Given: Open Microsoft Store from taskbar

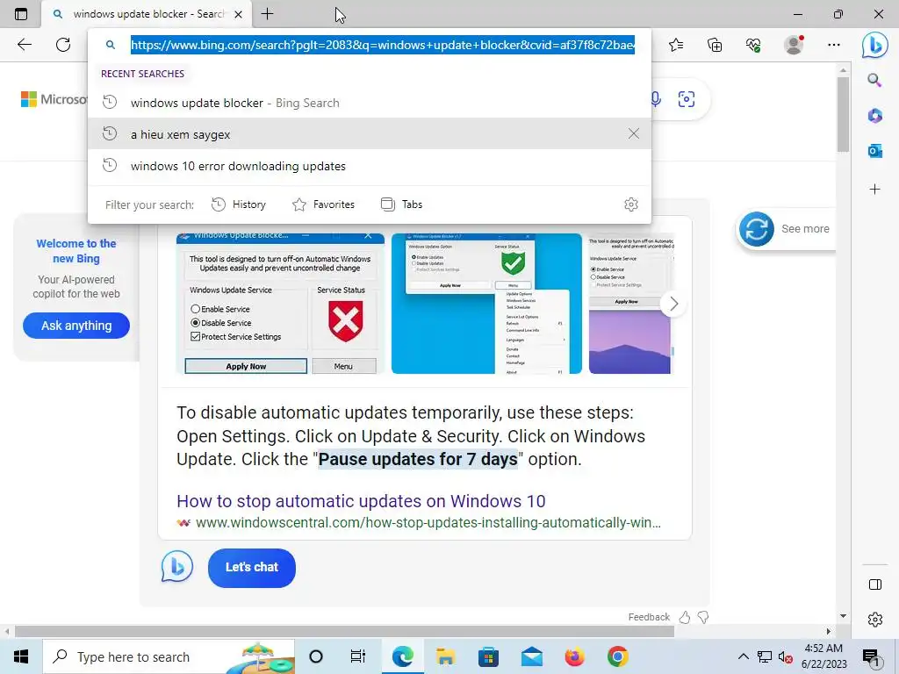Looking at the screenshot, I should tap(488, 656).
